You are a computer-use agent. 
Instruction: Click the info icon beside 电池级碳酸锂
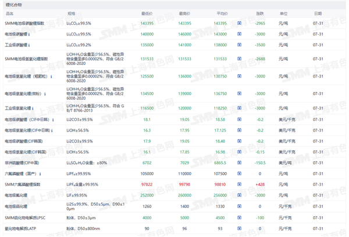point(29,34)
